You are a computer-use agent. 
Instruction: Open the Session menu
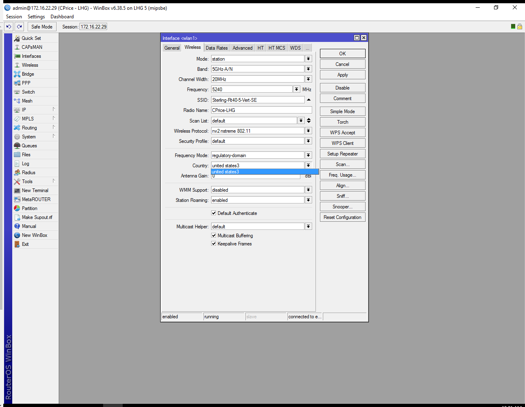(x=14, y=17)
